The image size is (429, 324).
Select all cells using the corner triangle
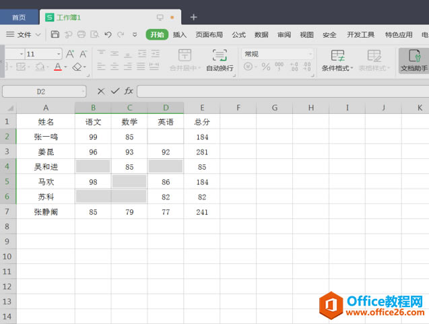point(10,108)
